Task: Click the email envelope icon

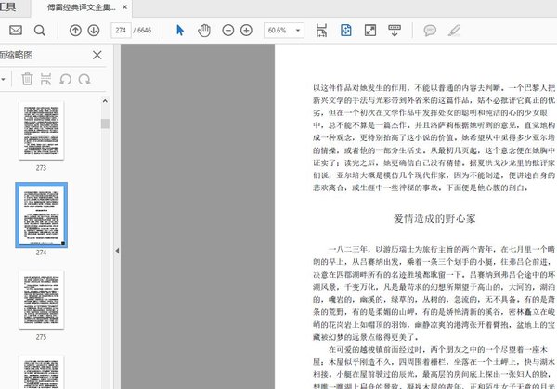Action: pos(16,31)
